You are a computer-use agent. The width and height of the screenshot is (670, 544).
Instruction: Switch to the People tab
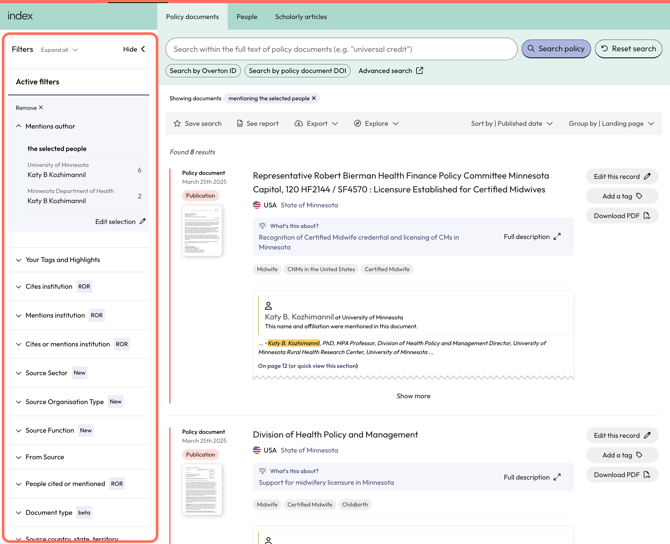(247, 17)
